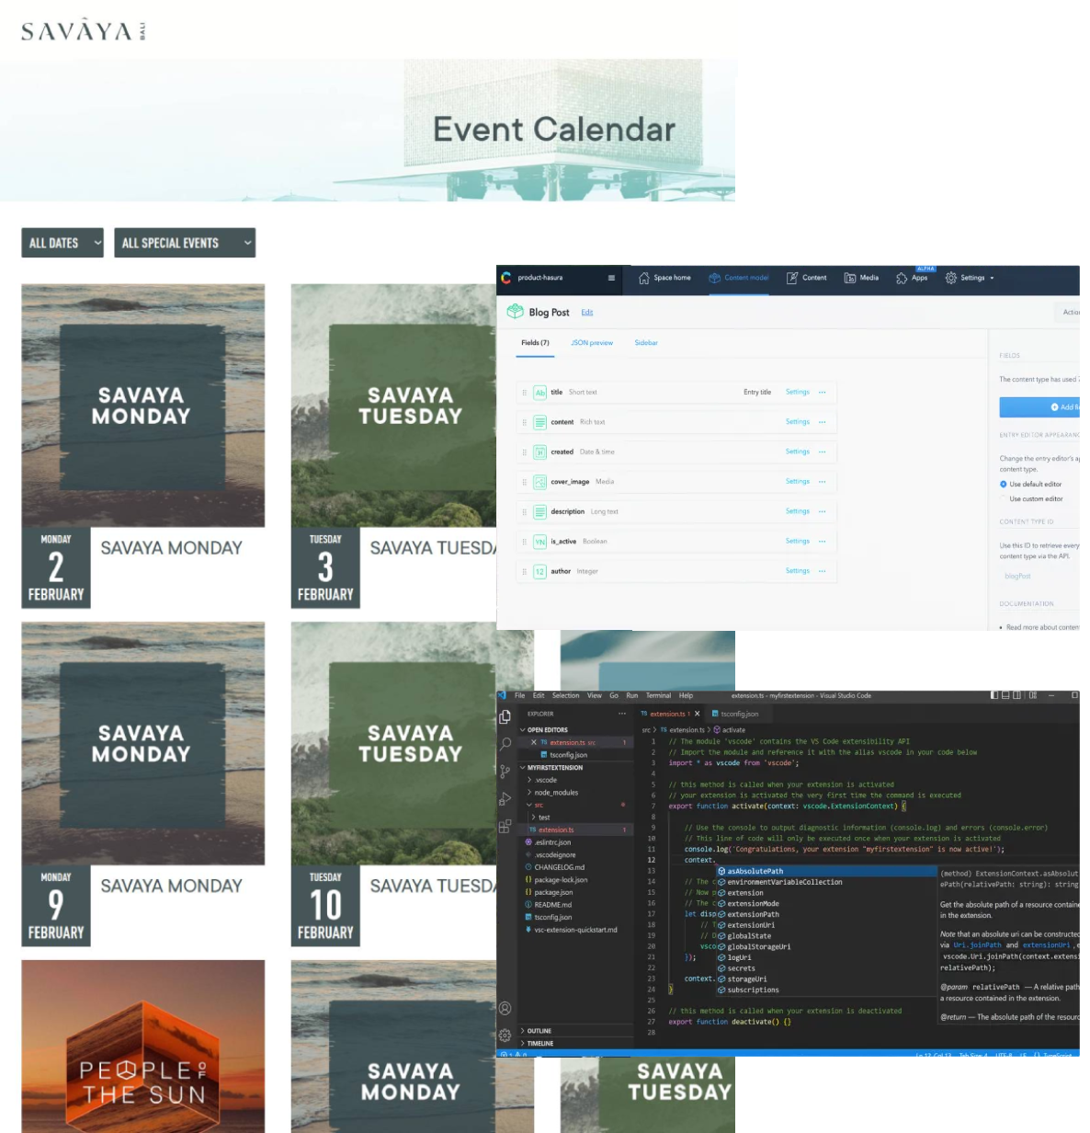Open Settings link for is_active field
1090x1133 pixels.
798,541
